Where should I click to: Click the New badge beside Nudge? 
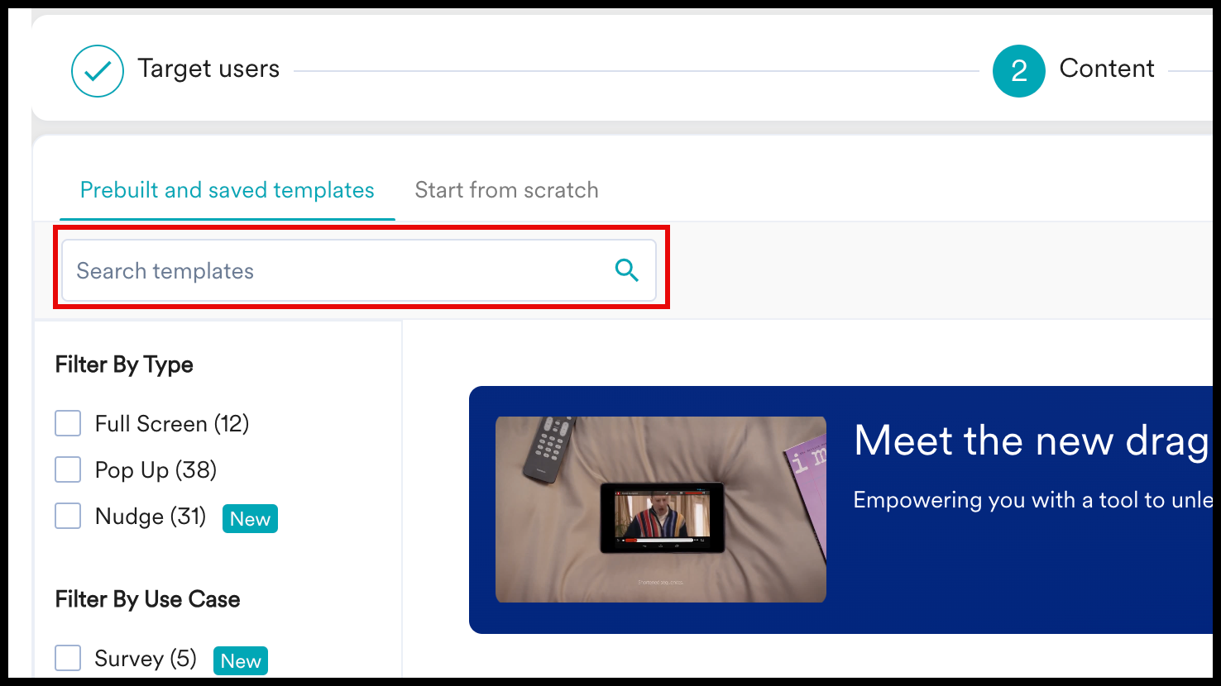pyautogui.click(x=250, y=519)
